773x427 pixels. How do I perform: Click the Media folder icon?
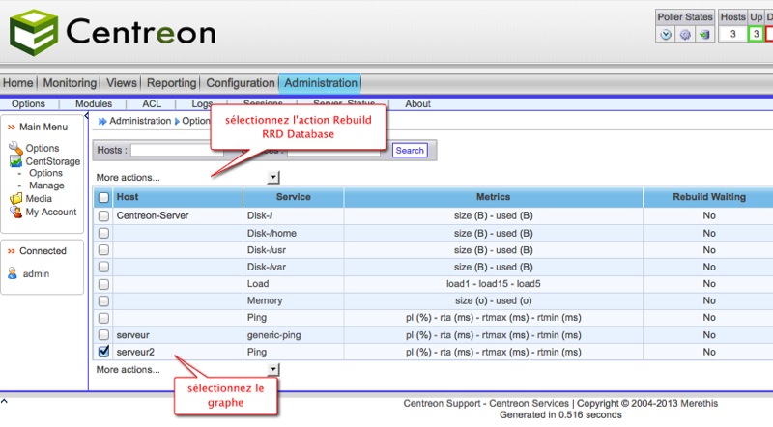point(14,199)
